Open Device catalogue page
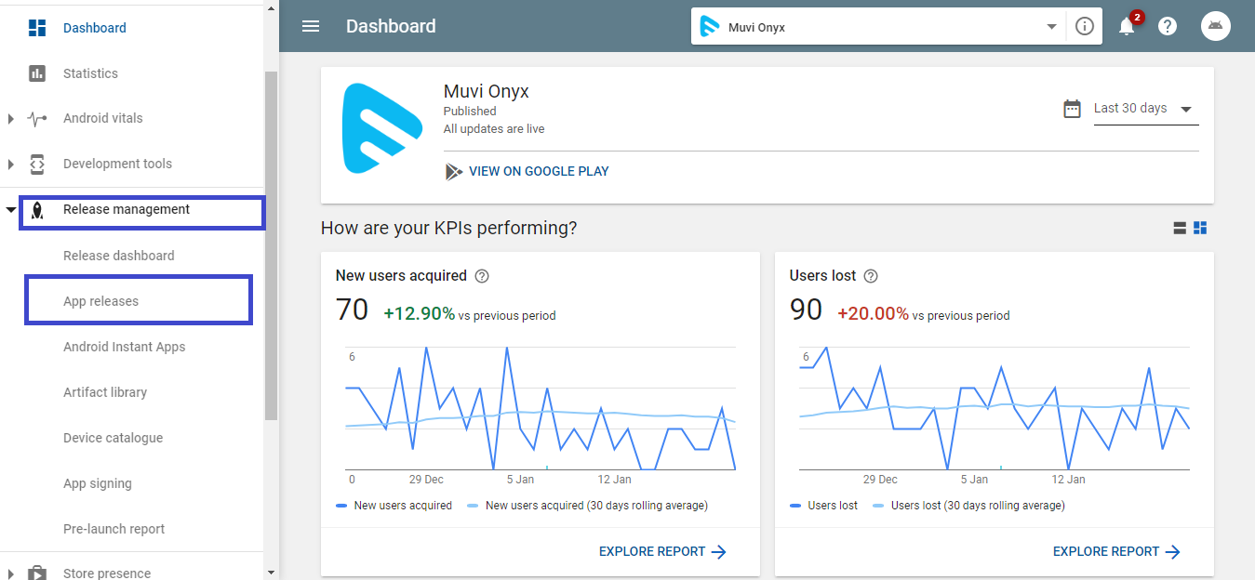Image resolution: width=1255 pixels, height=580 pixels. click(113, 438)
